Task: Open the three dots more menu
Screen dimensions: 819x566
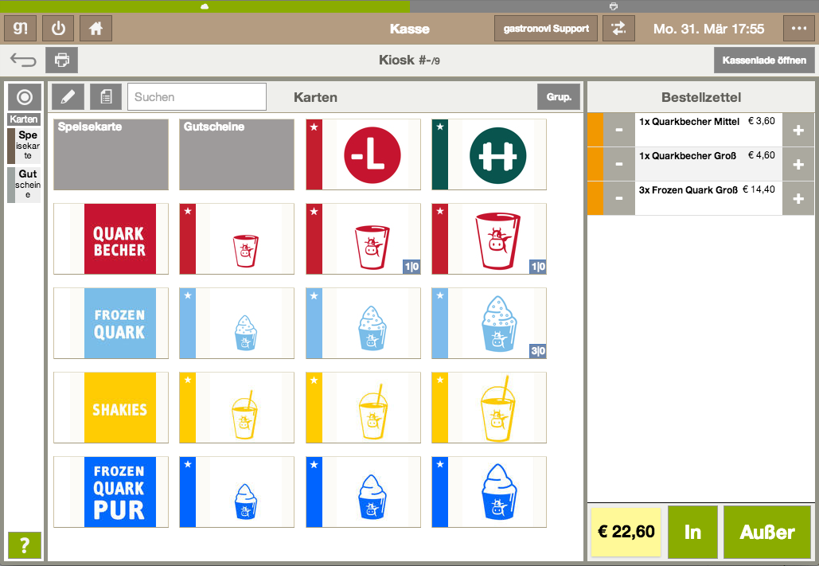Action: (798, 28)
